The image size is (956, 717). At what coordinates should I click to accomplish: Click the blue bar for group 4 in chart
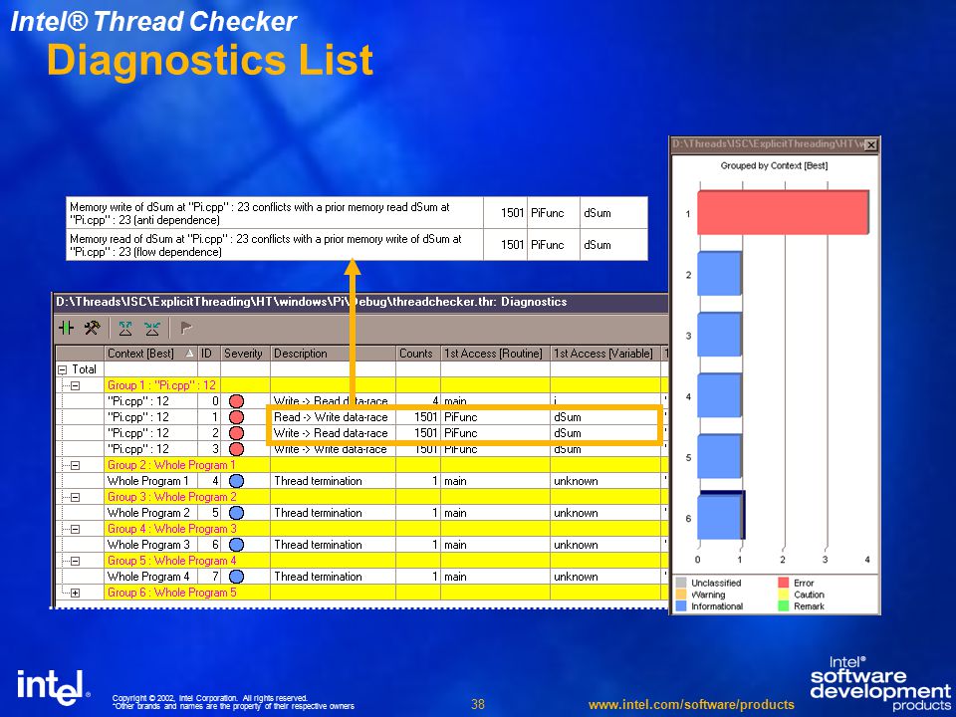pyautogui.click(x=719, y=395)
